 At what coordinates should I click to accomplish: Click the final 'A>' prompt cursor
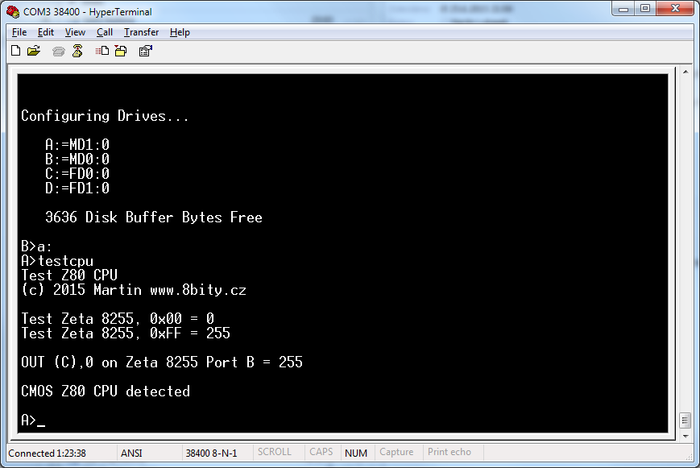33,420
